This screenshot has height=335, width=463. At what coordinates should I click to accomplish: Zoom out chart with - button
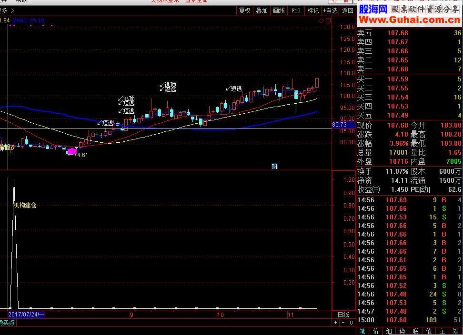coord(343,323)
